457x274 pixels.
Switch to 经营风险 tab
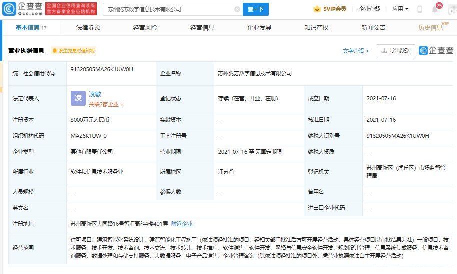[x=145, y=28]
